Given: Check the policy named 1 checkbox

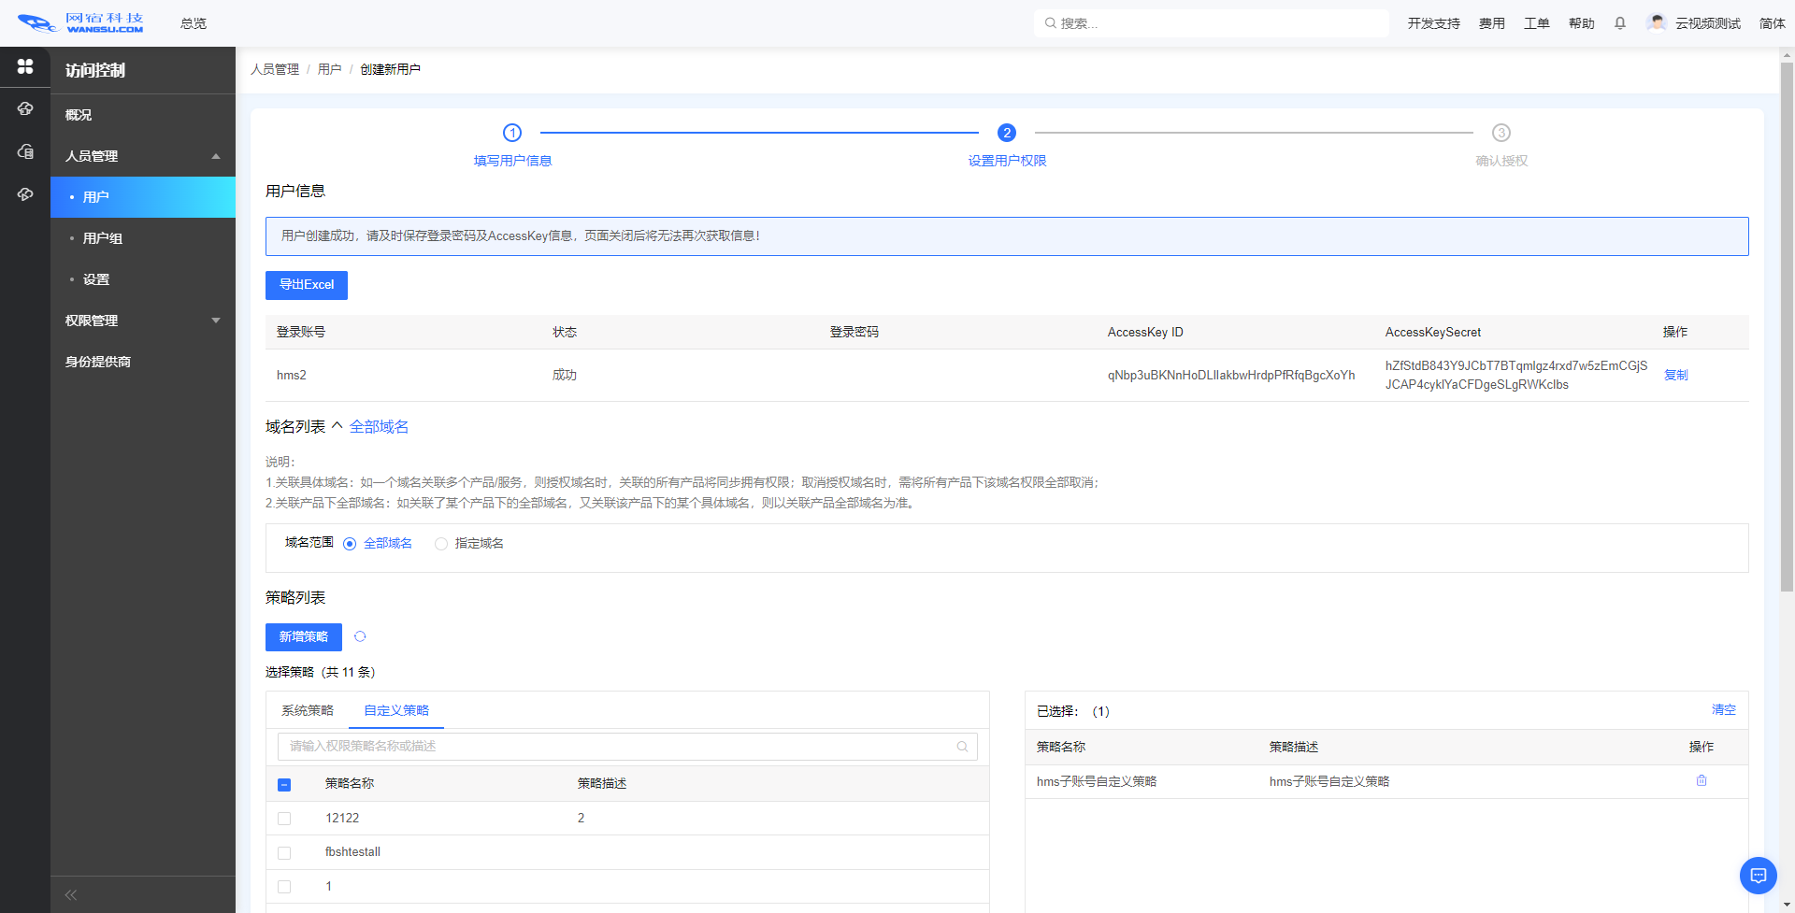Looking at the screenshot, I should [x=284, y=887].
